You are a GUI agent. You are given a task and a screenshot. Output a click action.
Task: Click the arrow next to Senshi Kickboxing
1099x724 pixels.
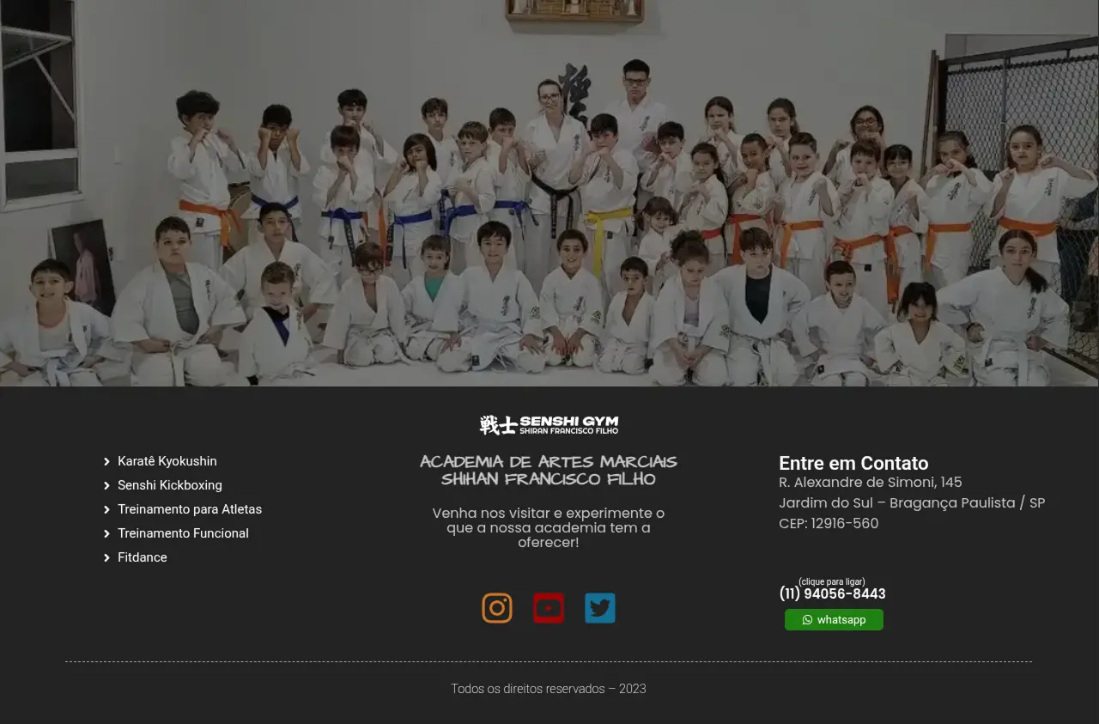106,485
